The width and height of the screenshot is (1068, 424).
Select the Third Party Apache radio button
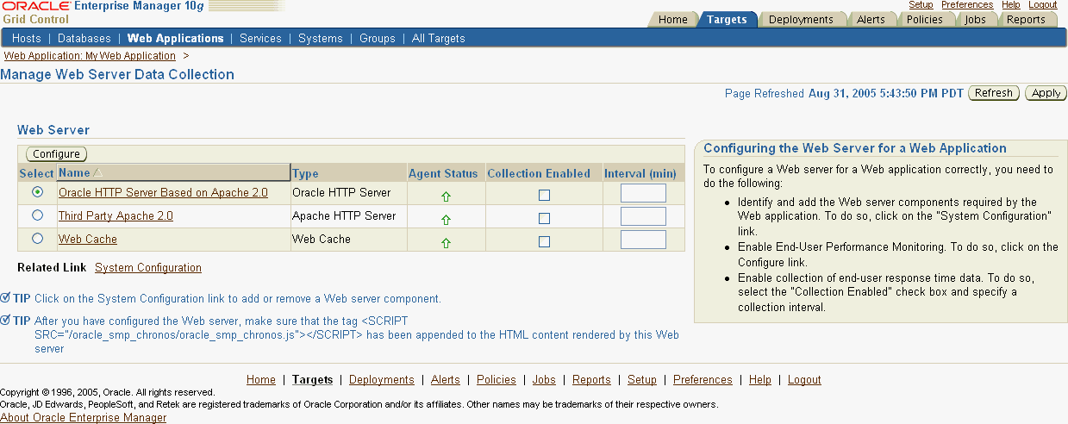37,215
